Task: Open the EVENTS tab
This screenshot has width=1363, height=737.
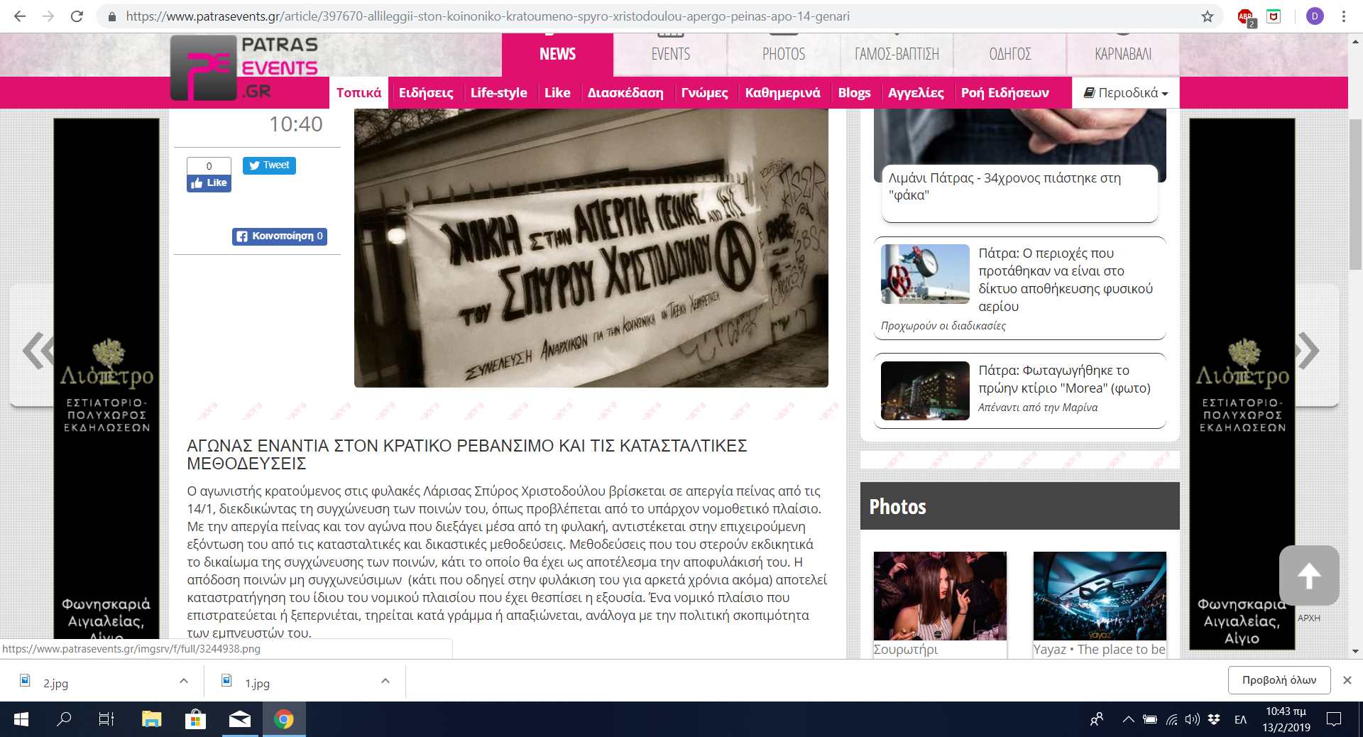Action: click(670, 54)
